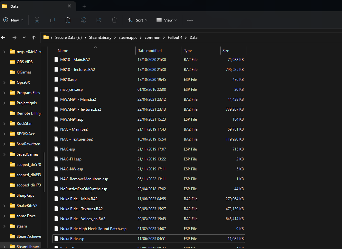Open the Sort dropdown menu
The width and height of the screenshot is (342, 249).
pos(138,20)
